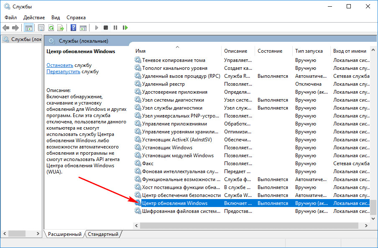Select the Фоновая интеллектуальная служба row
This screenshot has width=378, height=248.
pyautogui.click(x=252, y=171)
